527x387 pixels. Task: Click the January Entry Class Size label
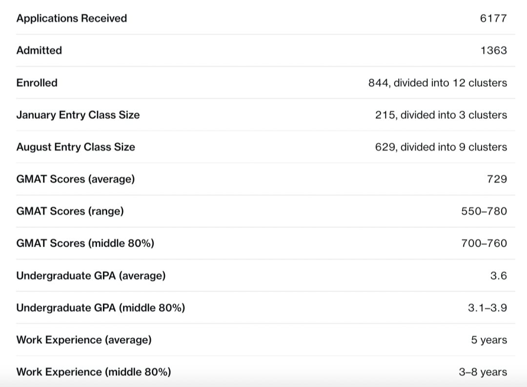click(78, 115)
